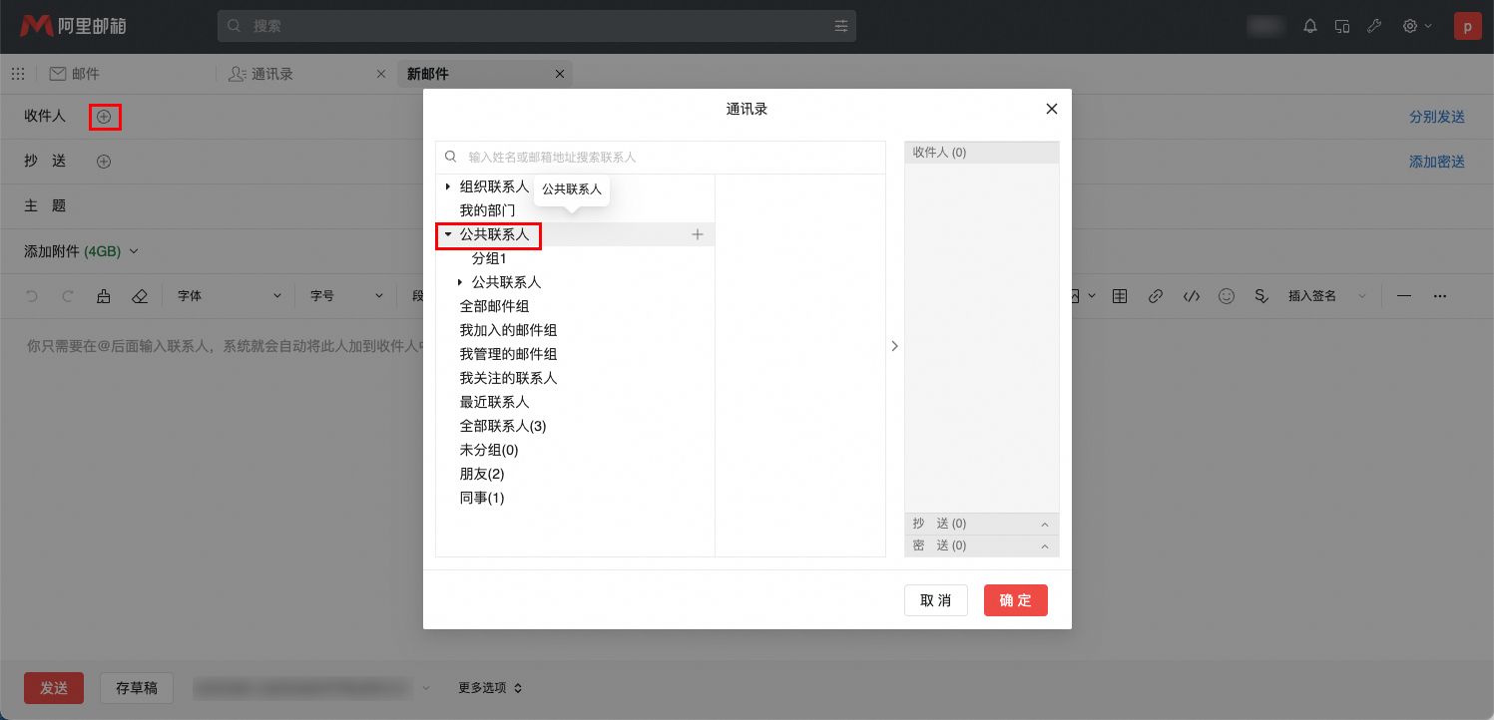This screenshot has width=1494, height=720.
Task: Open the 字体 font dropdown
Action: (x=230, y=296)
